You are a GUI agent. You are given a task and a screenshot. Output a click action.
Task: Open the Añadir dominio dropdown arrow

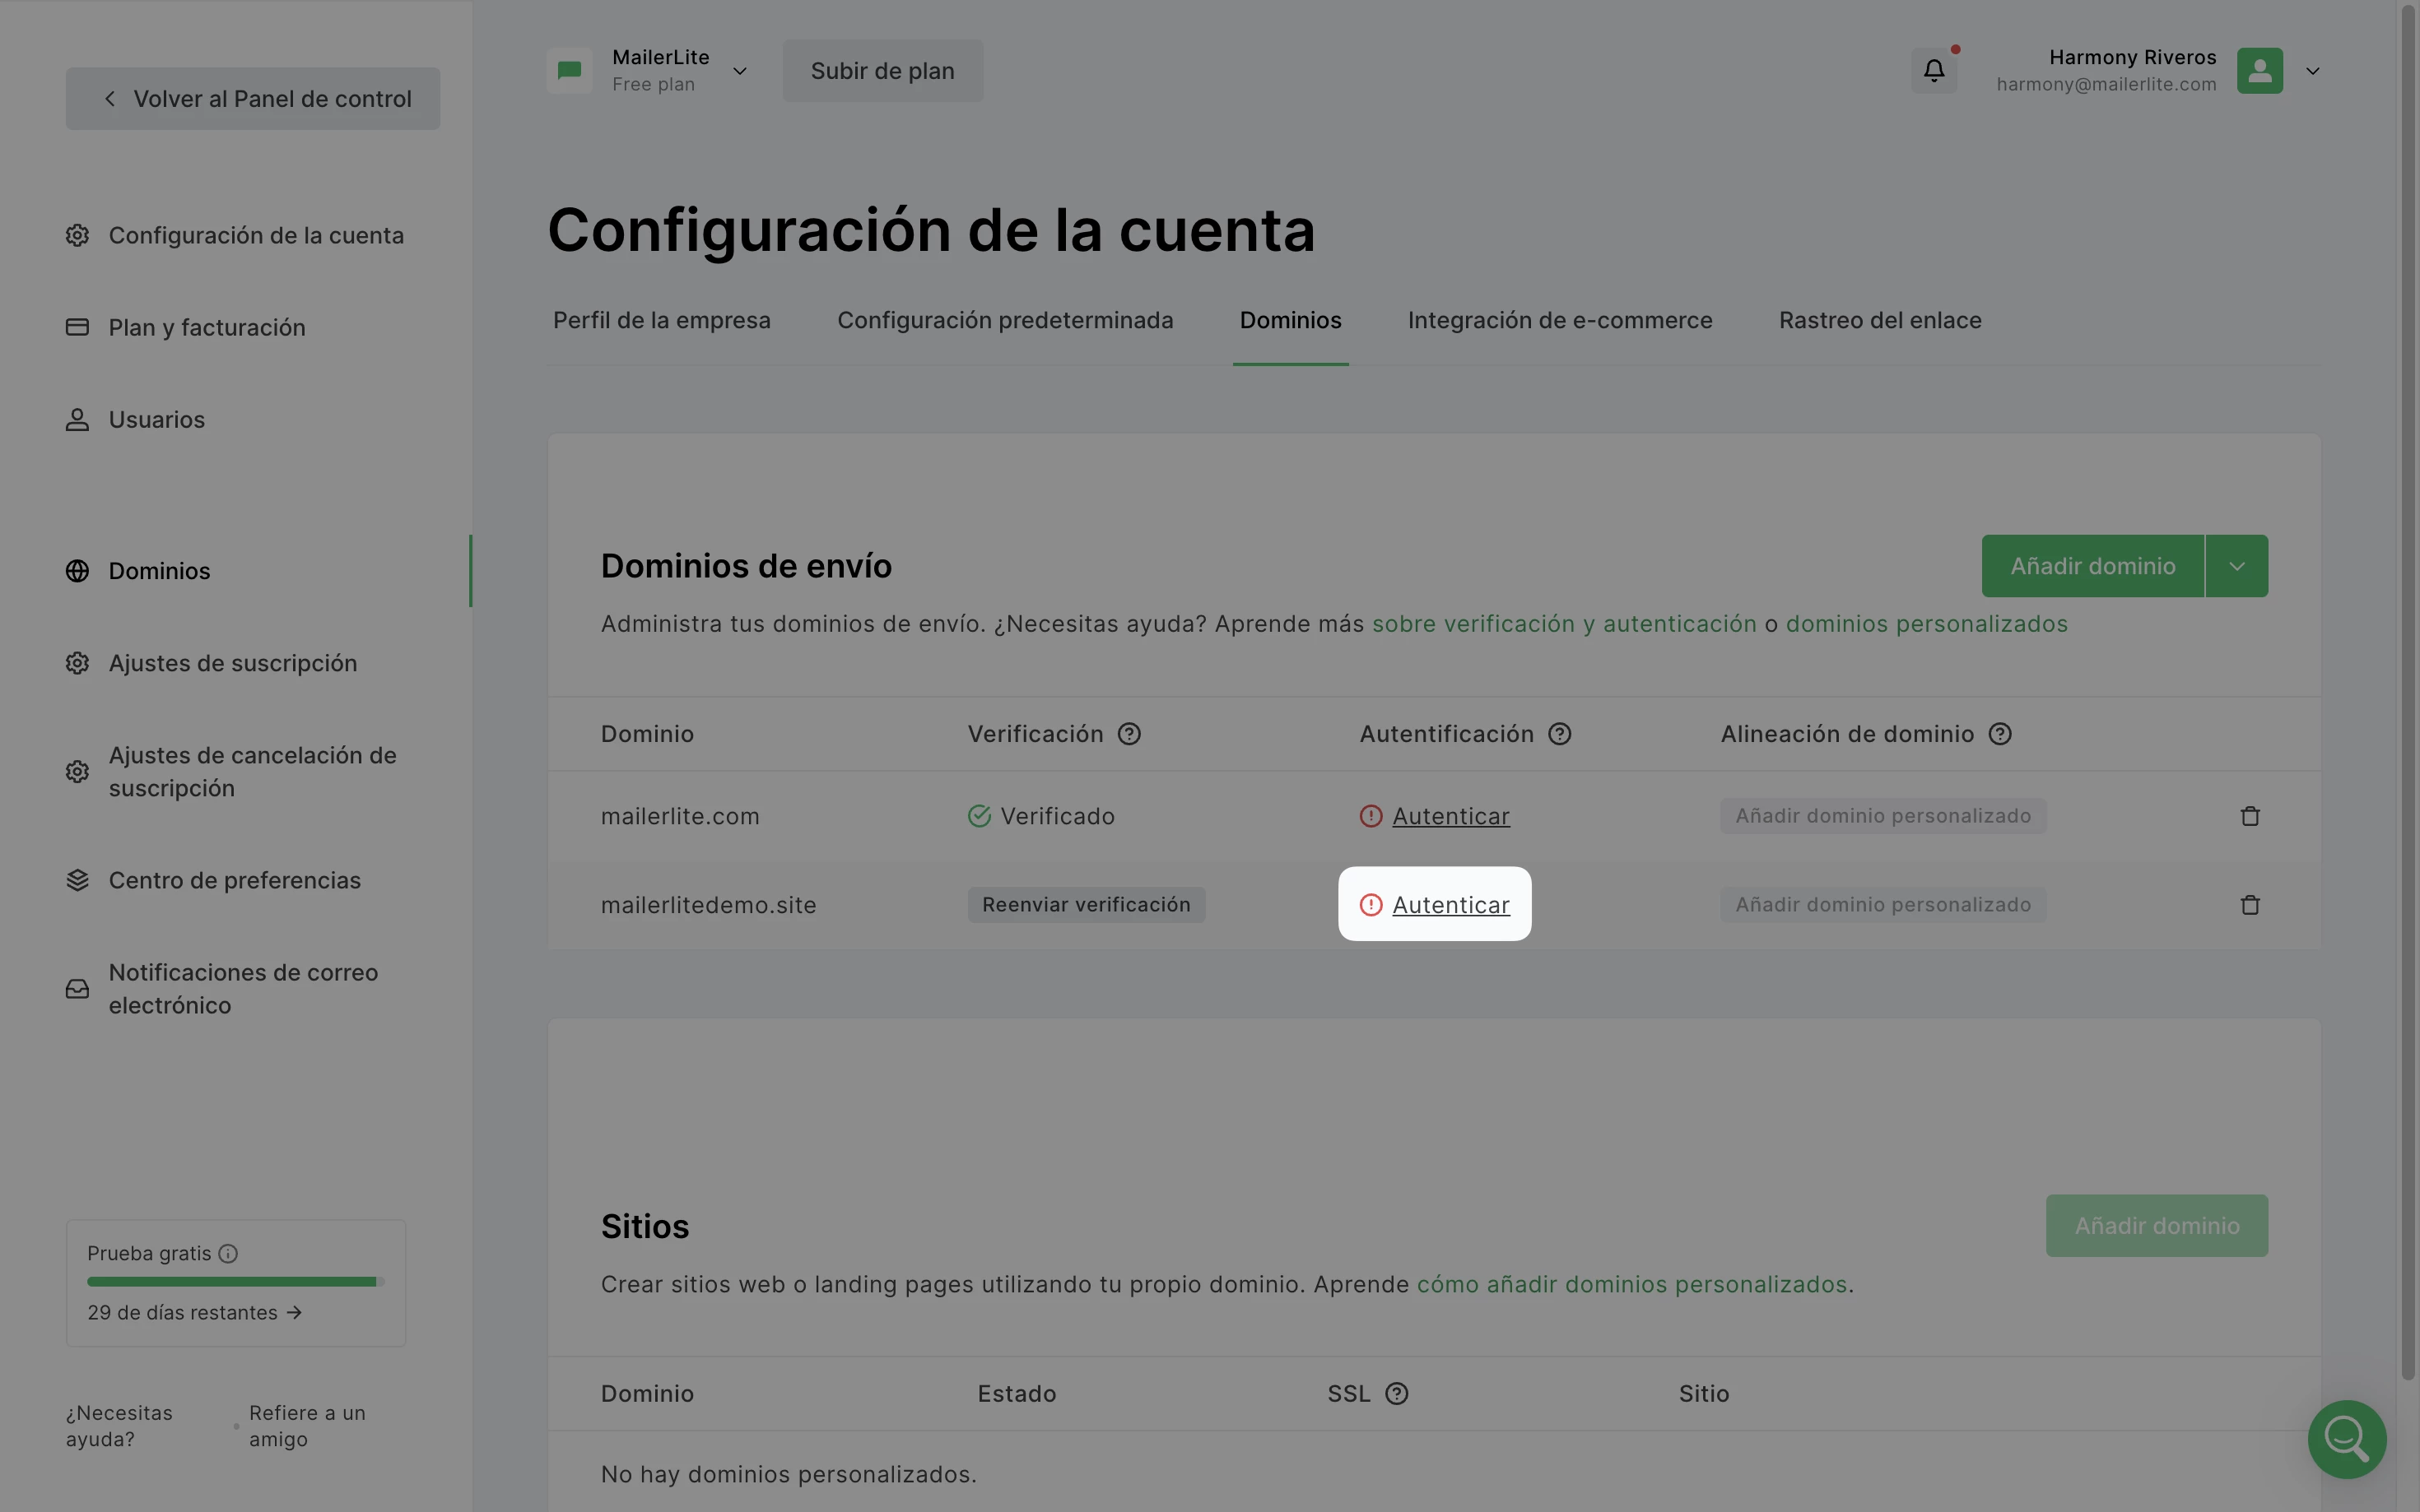click(2236, 566)
